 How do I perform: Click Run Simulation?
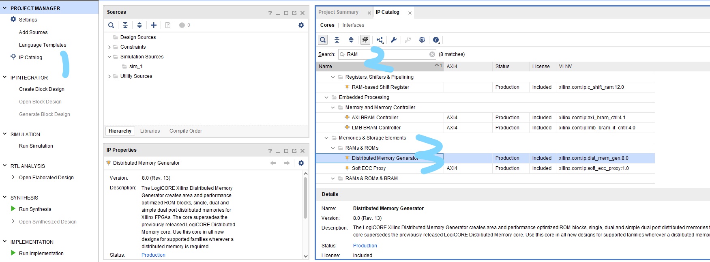pos(36,146)
